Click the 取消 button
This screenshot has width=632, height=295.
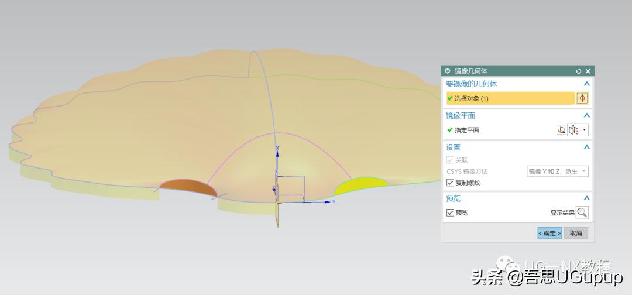click(x=576, y=233)
